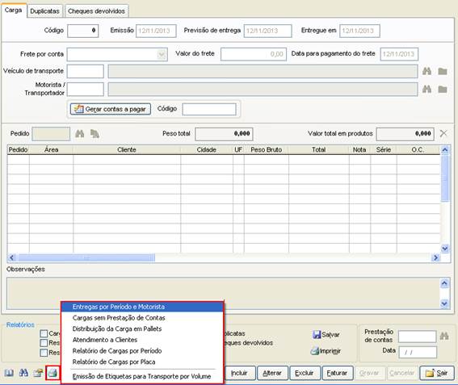Open folder icon beside Motorista / Transportador

(x=443, y=89)
